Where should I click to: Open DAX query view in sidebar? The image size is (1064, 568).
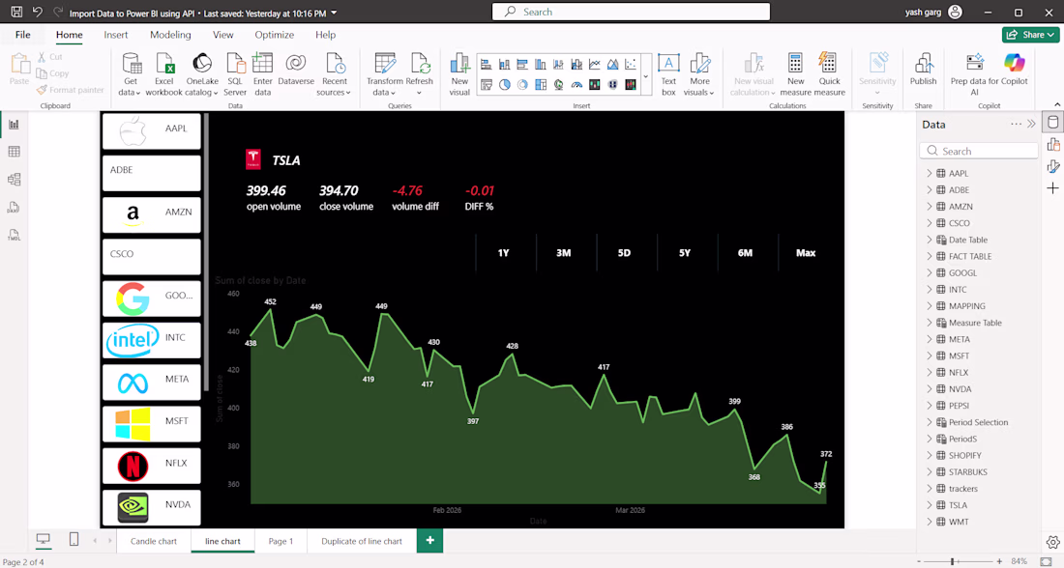point(14,208)
